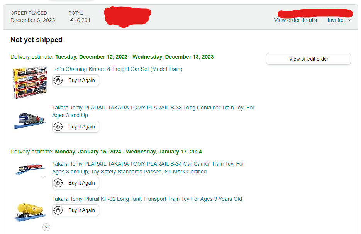This screenshot has height=234, width=361.
Task: Click Buy it Again text for KF-02 Long Tank
Action: [x=81, y=210]
